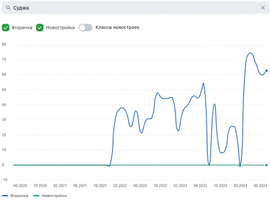Uncheck the Новостройки checkbox

coord(40,28)
